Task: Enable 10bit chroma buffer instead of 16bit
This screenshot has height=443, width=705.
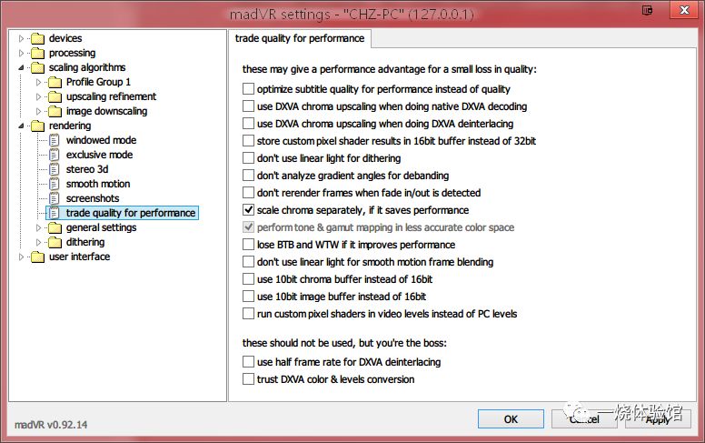Action: pos(248,279)
